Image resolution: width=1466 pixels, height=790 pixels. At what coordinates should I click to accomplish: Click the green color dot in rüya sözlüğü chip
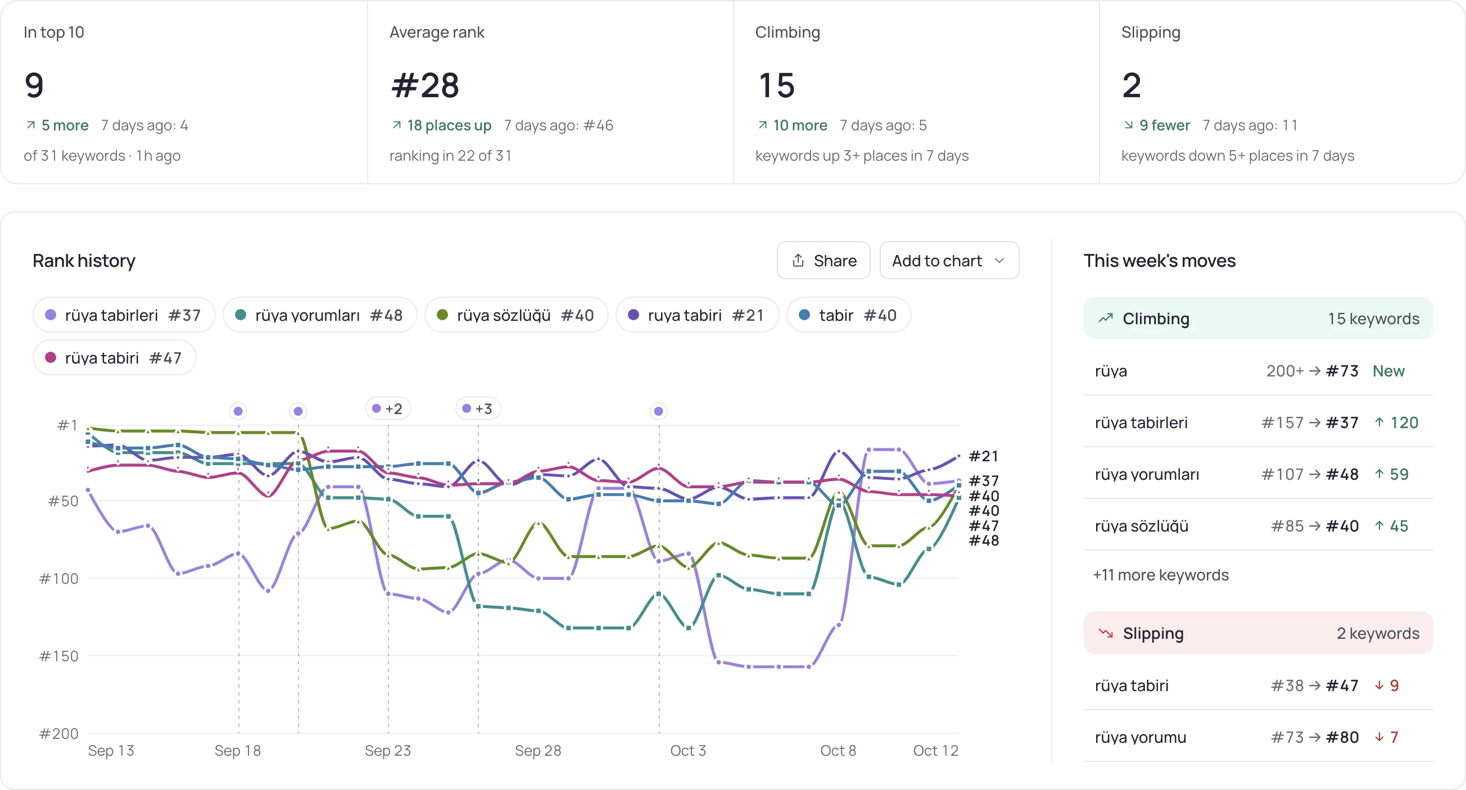[442, 315]
